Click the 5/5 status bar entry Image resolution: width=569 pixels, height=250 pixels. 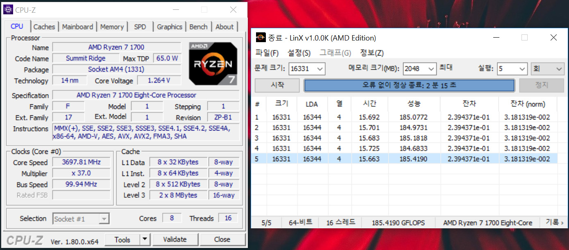pyautogui.click(x=266, y=223)
